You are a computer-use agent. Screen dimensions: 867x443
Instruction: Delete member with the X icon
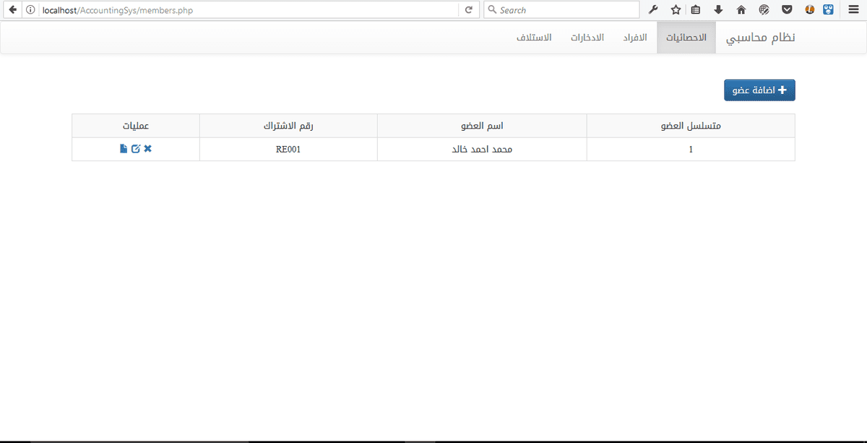pos(148,149)
